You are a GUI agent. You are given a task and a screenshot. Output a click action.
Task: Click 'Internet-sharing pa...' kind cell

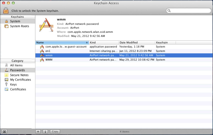tap(103, 51)
